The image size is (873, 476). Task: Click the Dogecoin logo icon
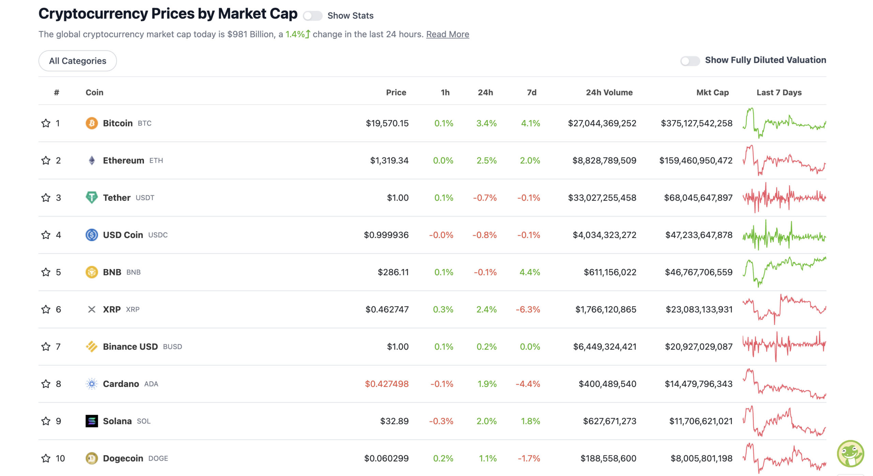coord(92,458)
